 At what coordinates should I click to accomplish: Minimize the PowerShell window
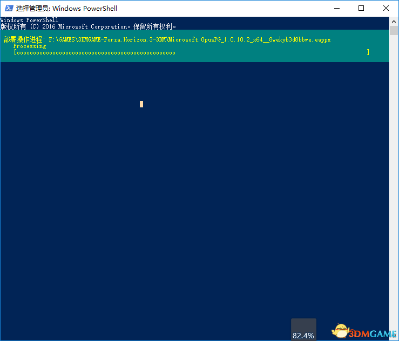coord(337,8)
